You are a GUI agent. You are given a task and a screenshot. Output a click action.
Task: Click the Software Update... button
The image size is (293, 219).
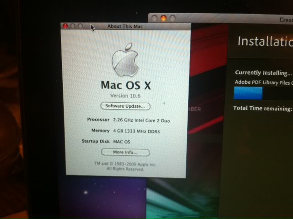pos(125,106)
